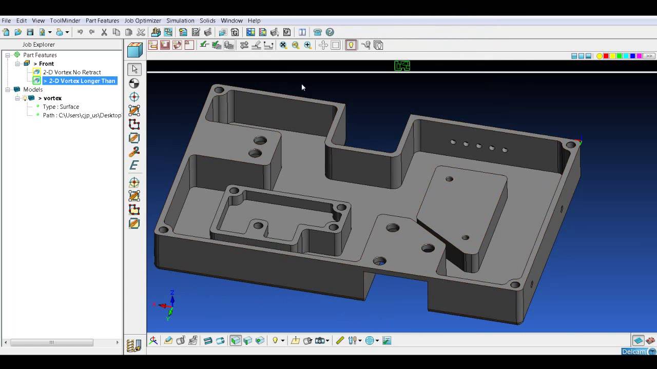Screen dimensions: 657x369
Task: Click the ruler measure icon
Action: click(x=340, y=340)
